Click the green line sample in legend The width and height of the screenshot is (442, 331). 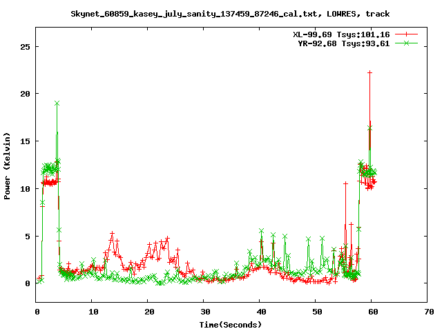406,43
